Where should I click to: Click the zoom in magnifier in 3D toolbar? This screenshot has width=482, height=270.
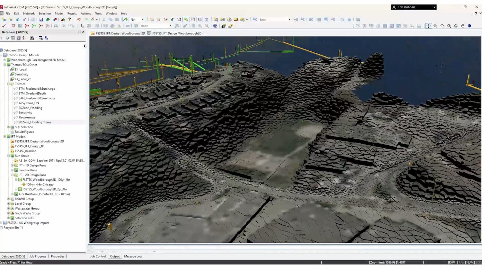[435, 26]
